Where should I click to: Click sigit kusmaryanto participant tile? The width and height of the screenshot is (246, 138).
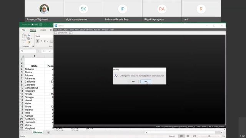(x=83, y=11)
